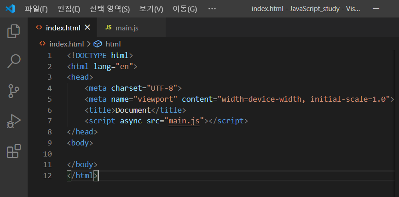The height and width of the screenshot is (197, 399).
Task: Open the Source Control view
Action: pos(14,91)
